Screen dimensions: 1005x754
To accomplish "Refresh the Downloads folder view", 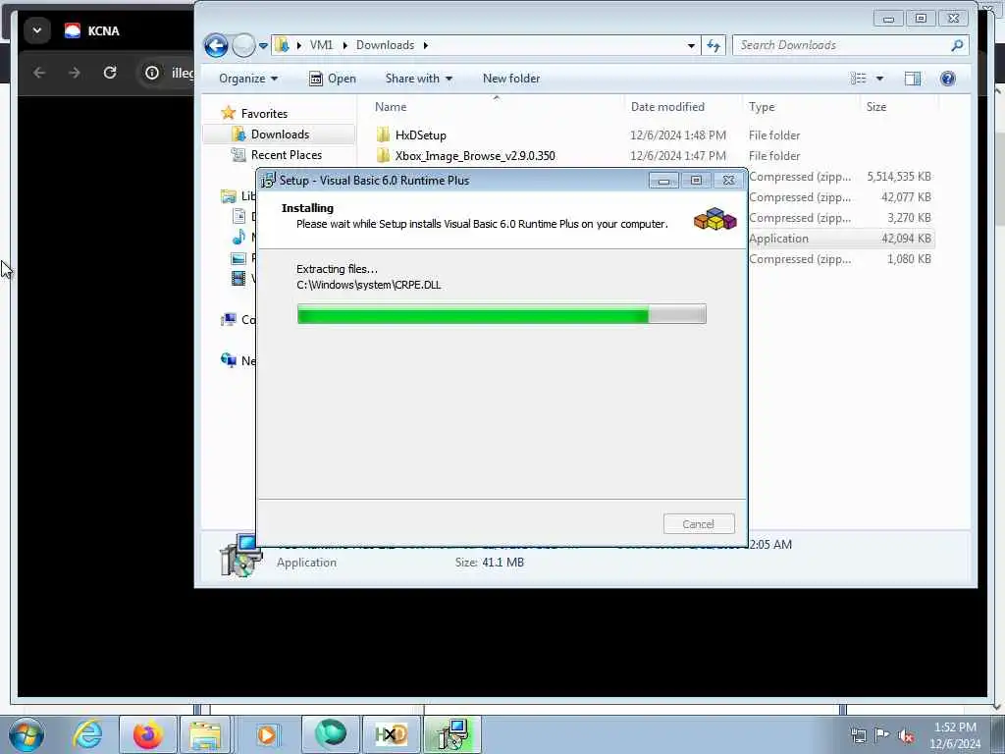I will 714,45.
